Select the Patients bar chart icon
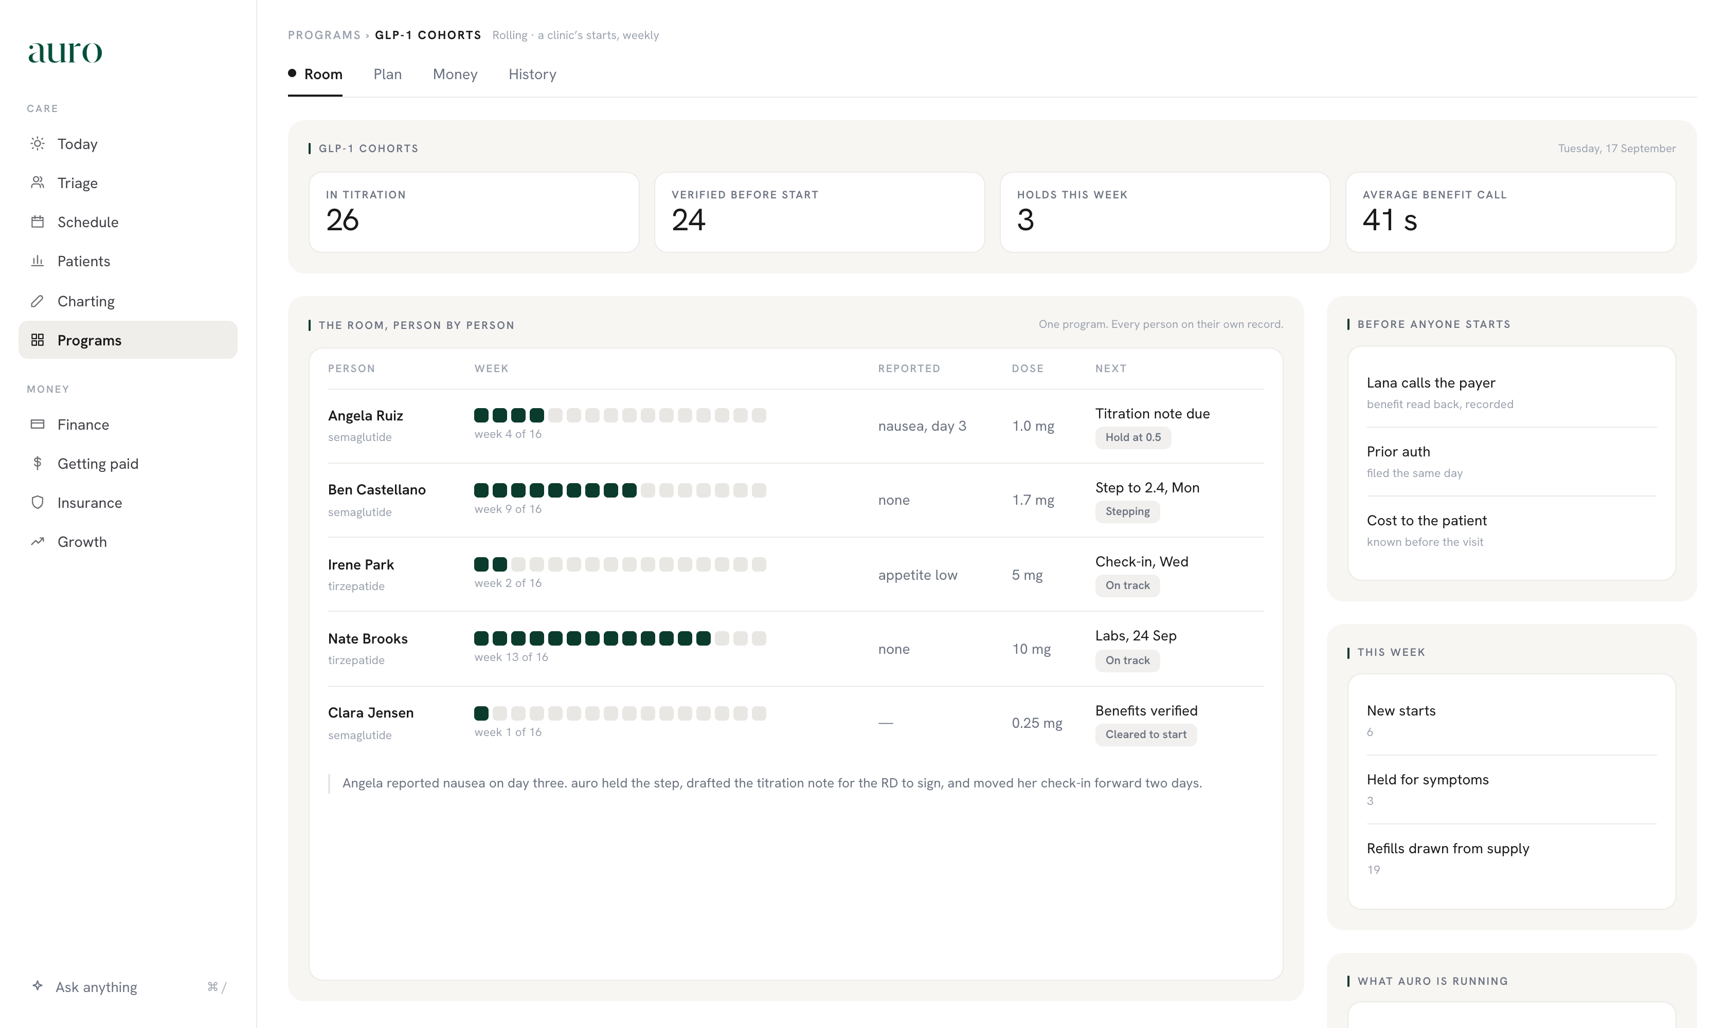Image resolution: width=1728 pixels, height=1028 pixels. pos(38,261)
